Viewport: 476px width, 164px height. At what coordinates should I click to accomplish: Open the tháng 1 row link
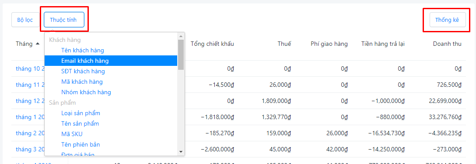(x=30, y=117)
